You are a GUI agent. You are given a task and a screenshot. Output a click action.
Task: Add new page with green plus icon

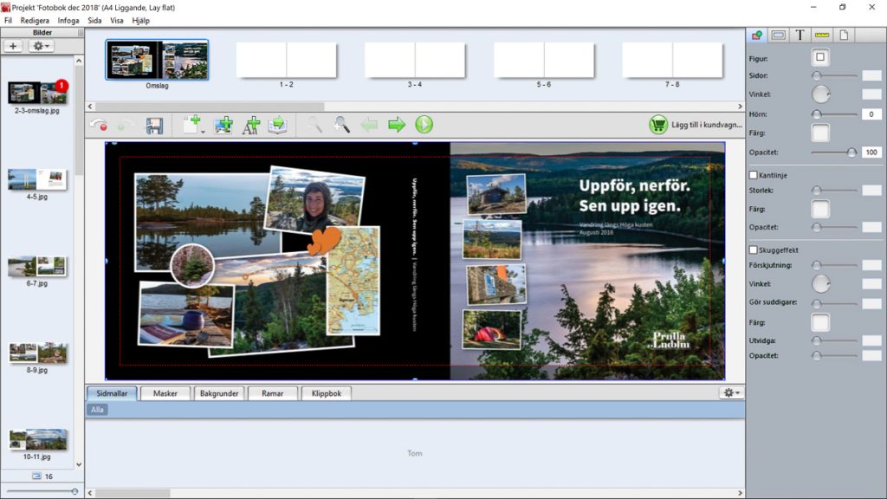[191, 125]
